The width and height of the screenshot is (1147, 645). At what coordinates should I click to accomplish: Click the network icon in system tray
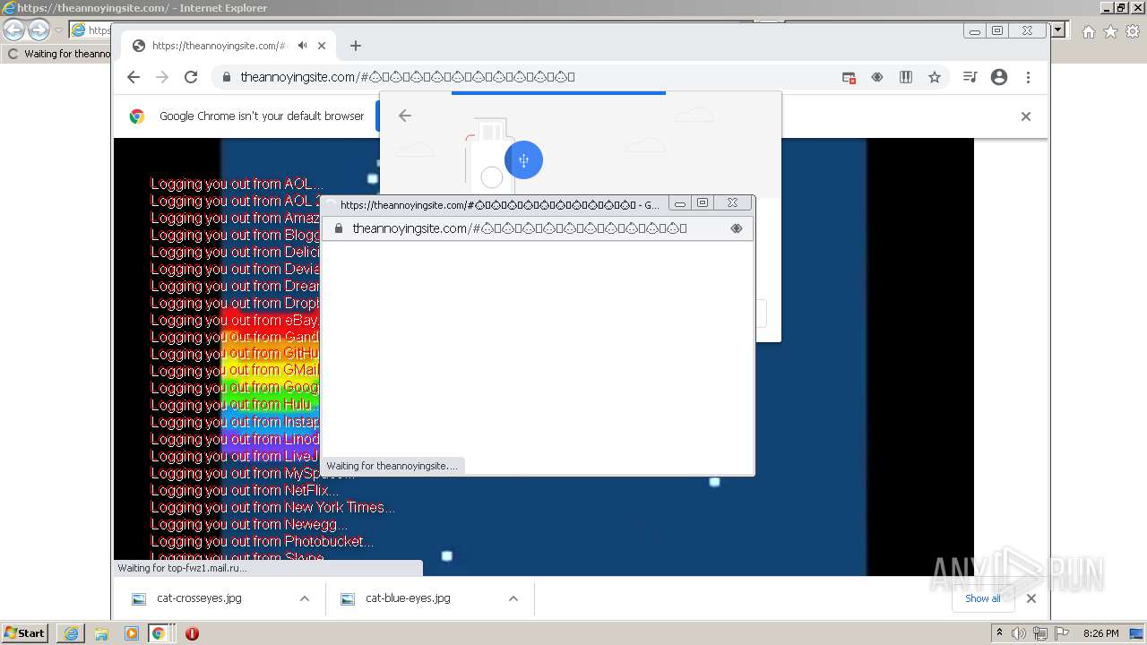pos(1040,633)
